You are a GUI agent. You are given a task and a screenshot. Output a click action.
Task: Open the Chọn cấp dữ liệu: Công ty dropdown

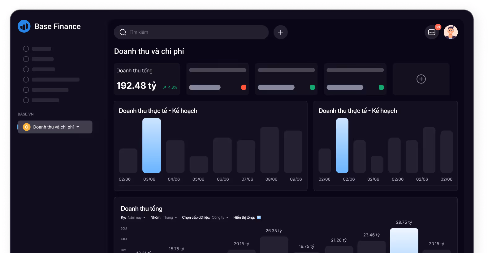pyautogui.click(x=205, y=217)
